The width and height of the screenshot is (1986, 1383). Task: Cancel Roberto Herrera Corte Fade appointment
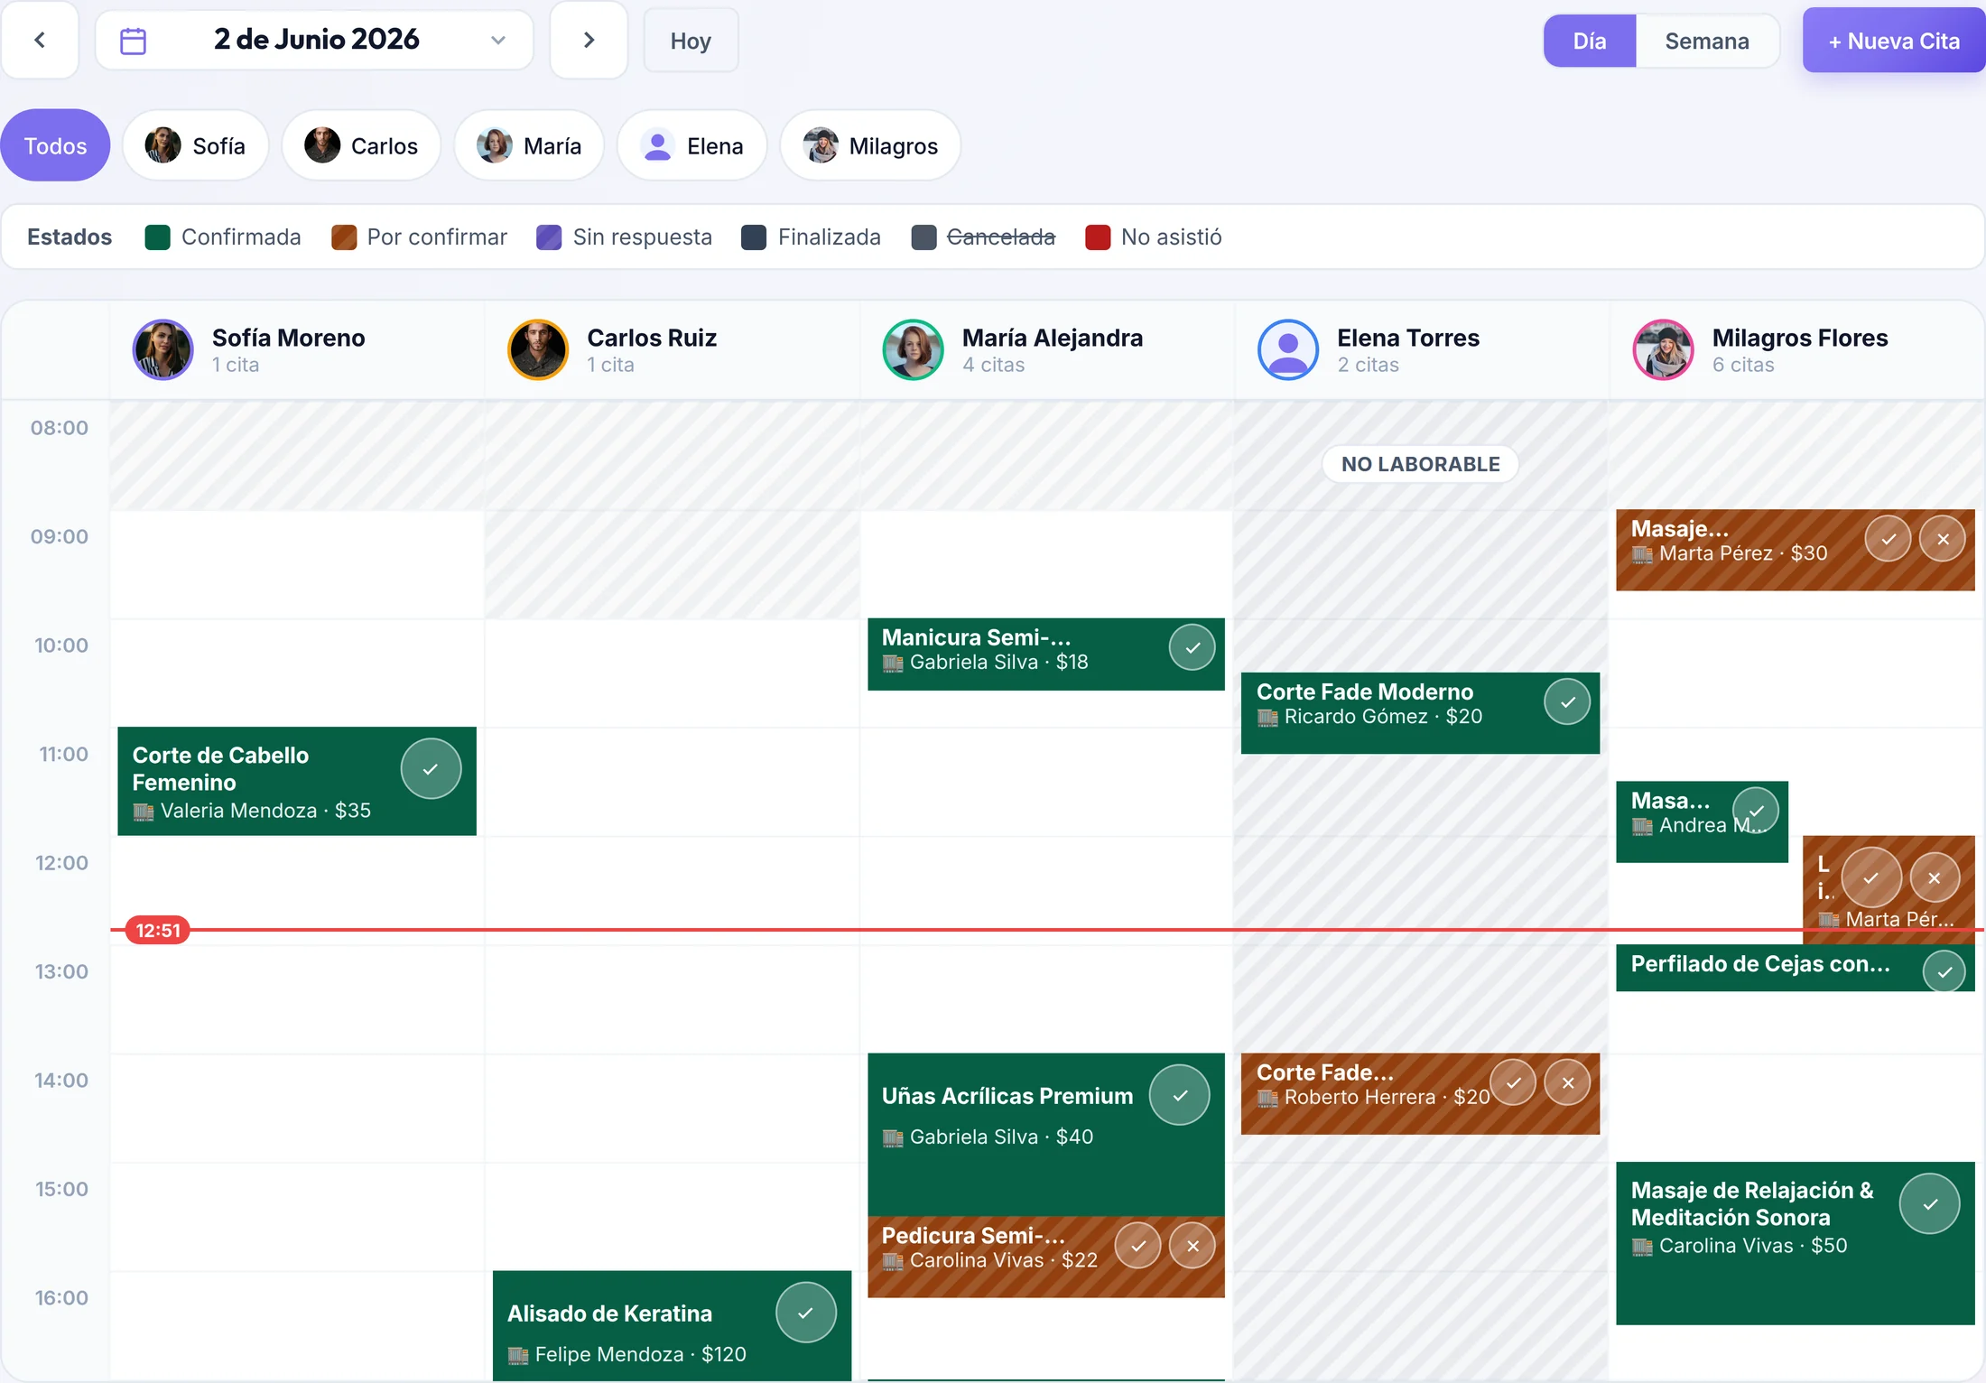[1567, 1082]
